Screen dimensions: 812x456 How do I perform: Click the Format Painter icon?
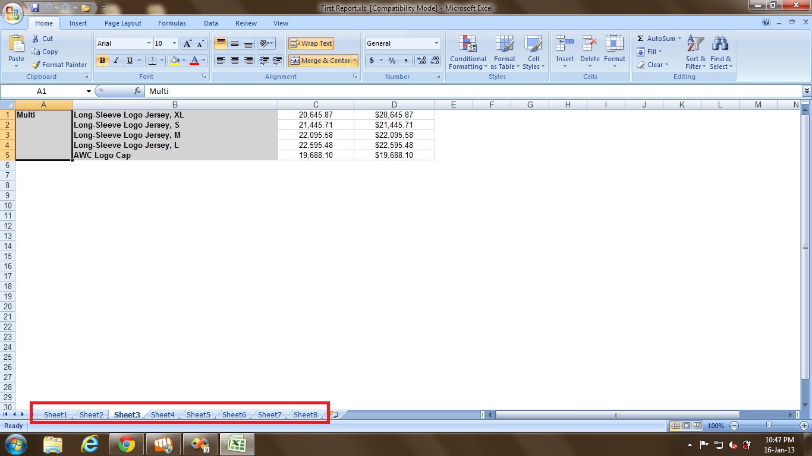(x=36, y=65)
